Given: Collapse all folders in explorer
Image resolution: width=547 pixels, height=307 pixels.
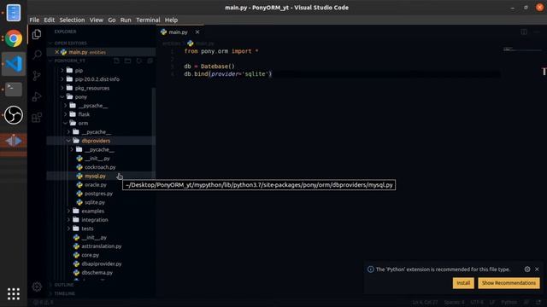Looking at the screenshot, I should (150, 61).
